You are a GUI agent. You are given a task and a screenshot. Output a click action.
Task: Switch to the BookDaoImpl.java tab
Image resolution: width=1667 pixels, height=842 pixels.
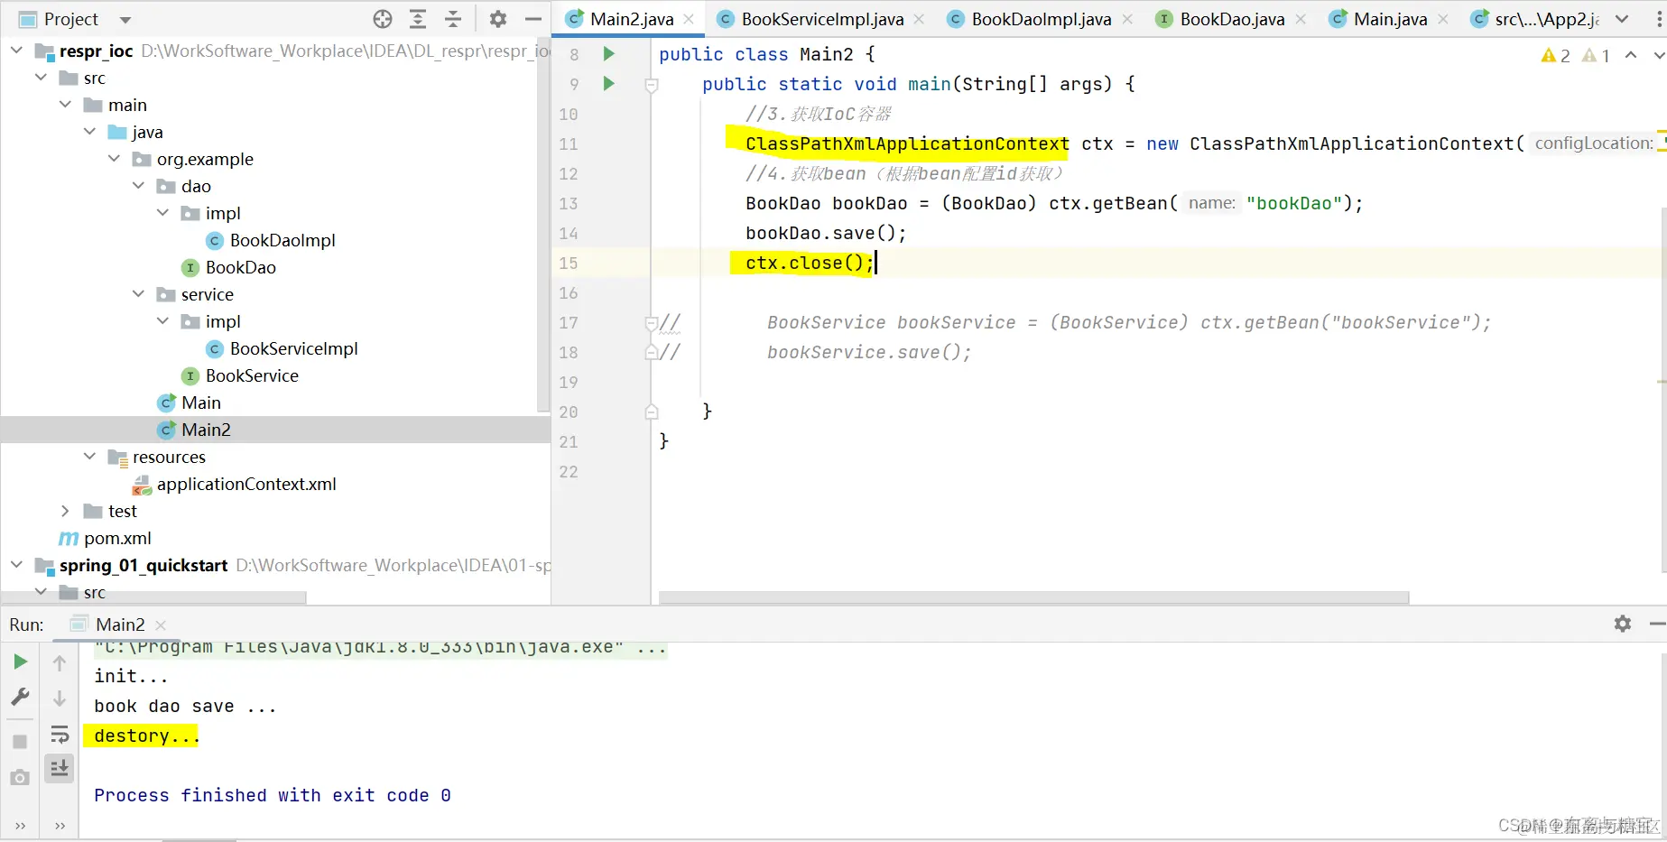[1042, 19]
